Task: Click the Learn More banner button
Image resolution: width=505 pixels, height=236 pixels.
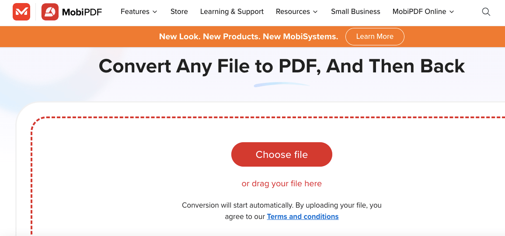Action: 375,37
